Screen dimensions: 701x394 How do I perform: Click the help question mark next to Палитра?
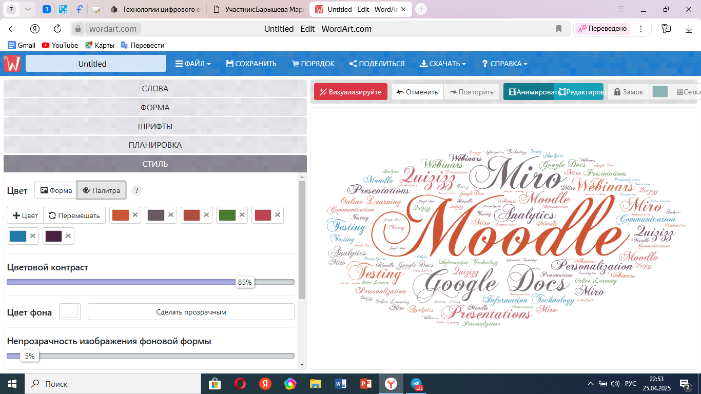tap(136, 190)
